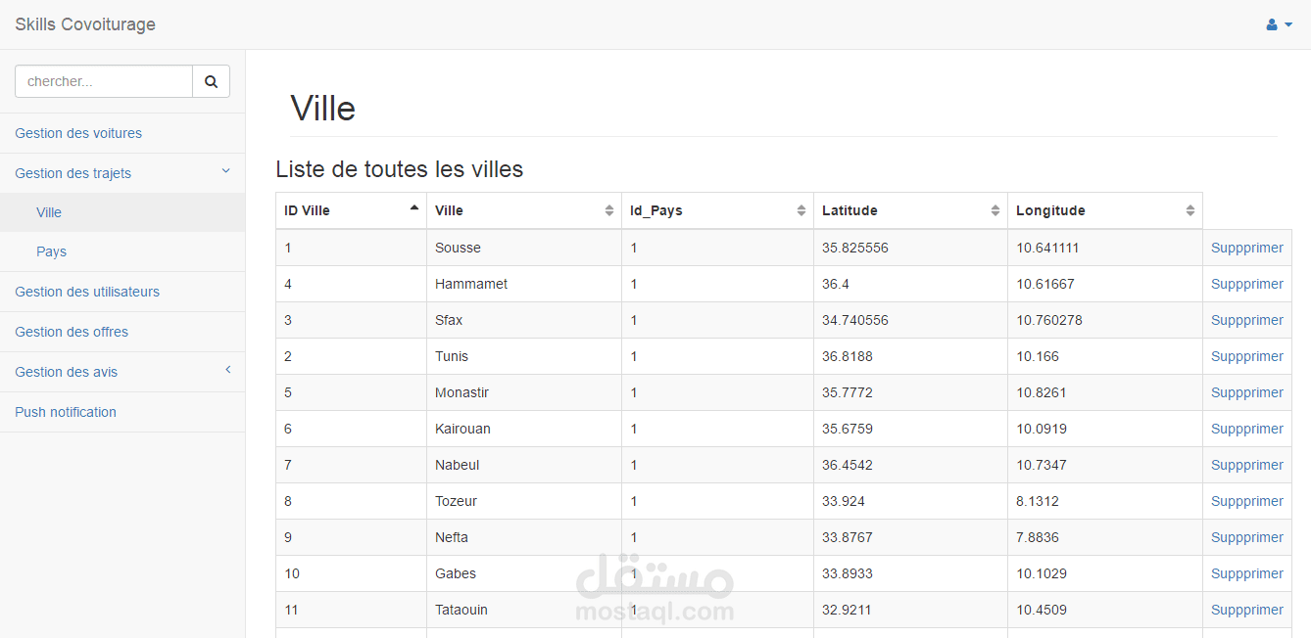This screenshot has height=638, width=1311.
Task: Delete Sousse with Suppprimer link
Action: point(1246,248)
